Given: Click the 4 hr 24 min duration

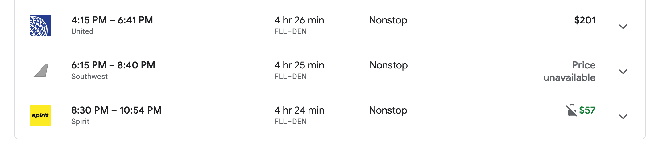Looking at the screenshot, I should (299, 110).
